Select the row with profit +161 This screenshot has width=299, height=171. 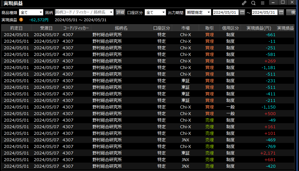tap(148, 127)
